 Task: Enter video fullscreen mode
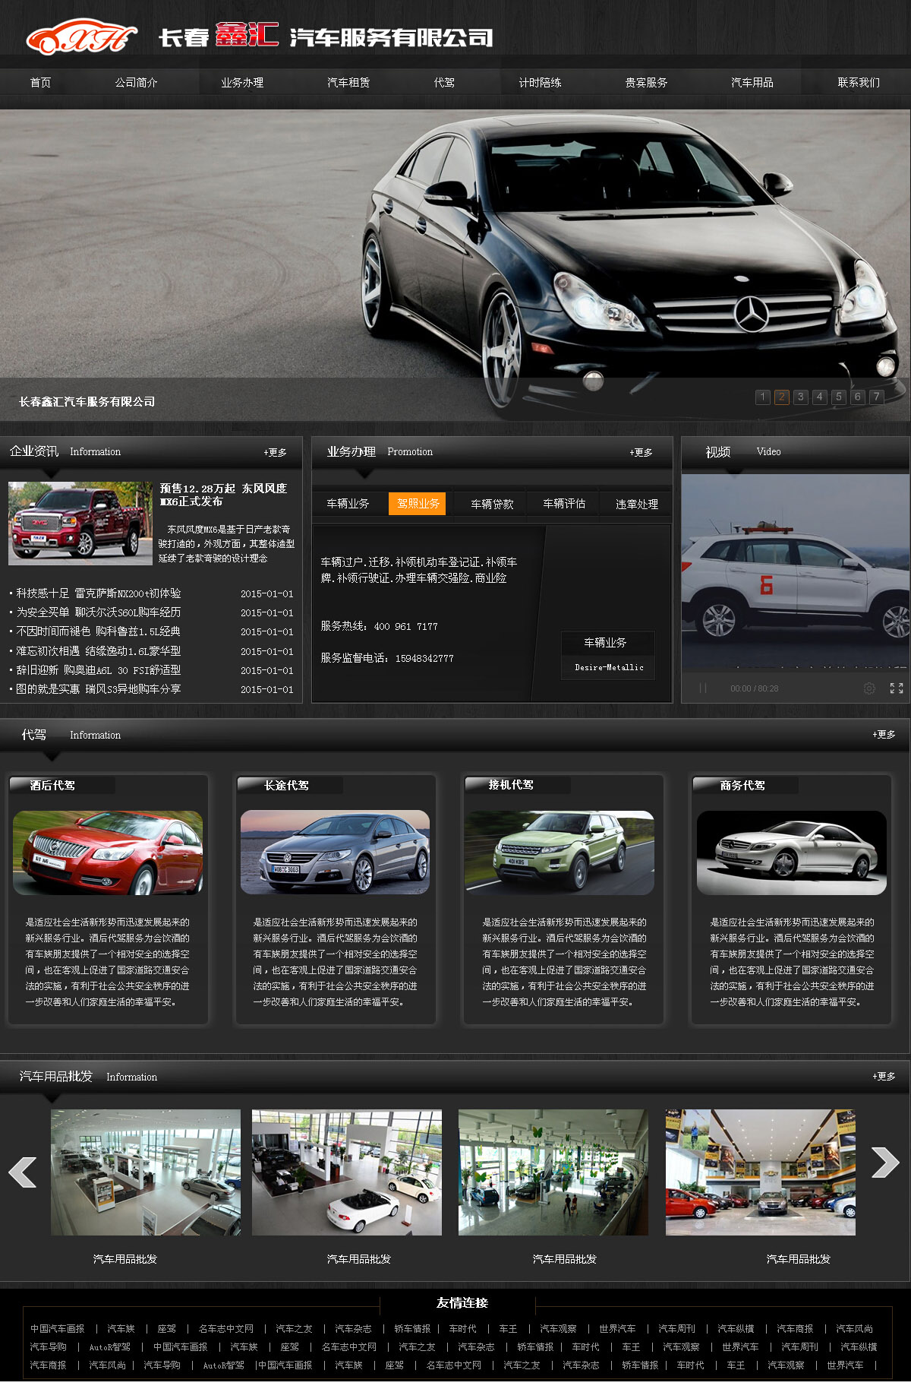(x=897, y=688)
